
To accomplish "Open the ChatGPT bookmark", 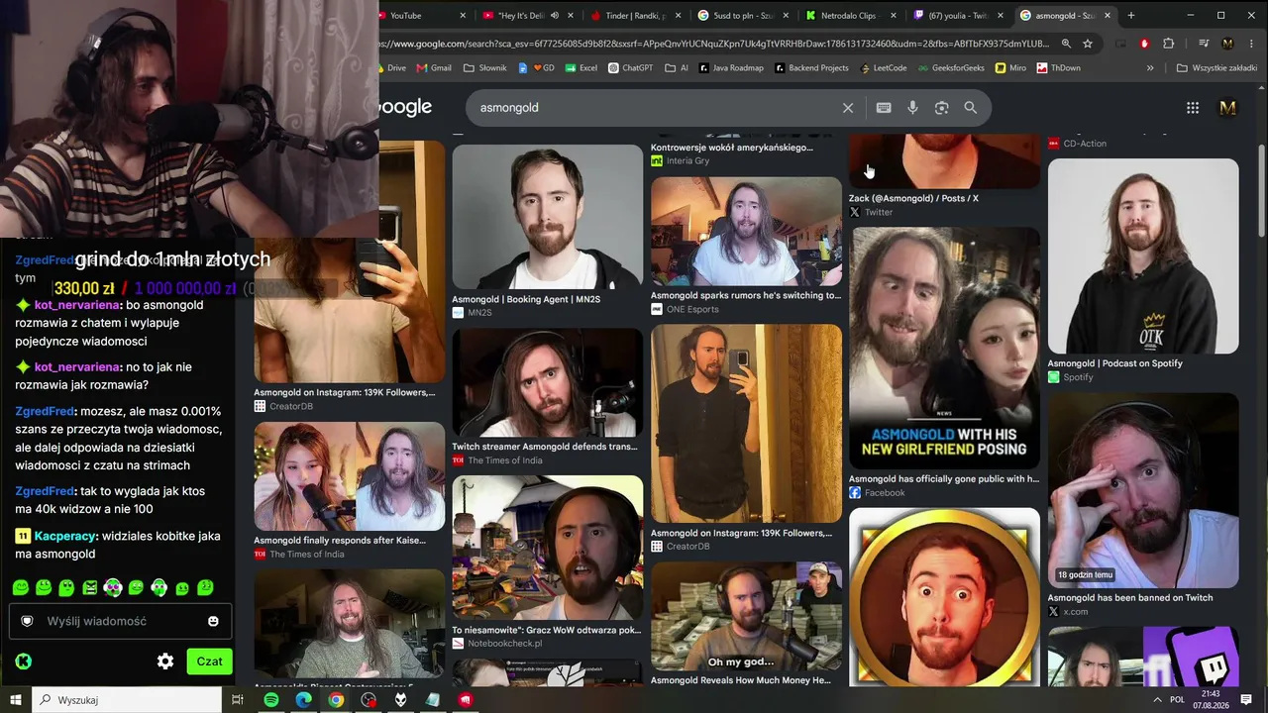I will click(x=630, y=68).
